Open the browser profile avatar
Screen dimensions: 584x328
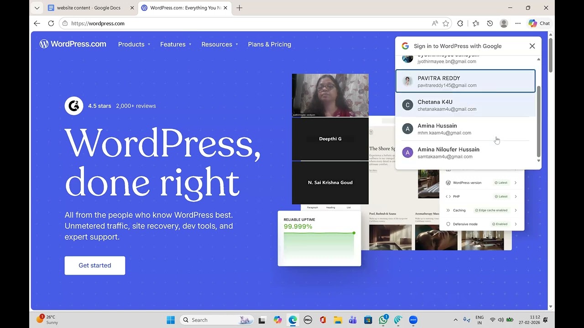click(x=504, y=23)
